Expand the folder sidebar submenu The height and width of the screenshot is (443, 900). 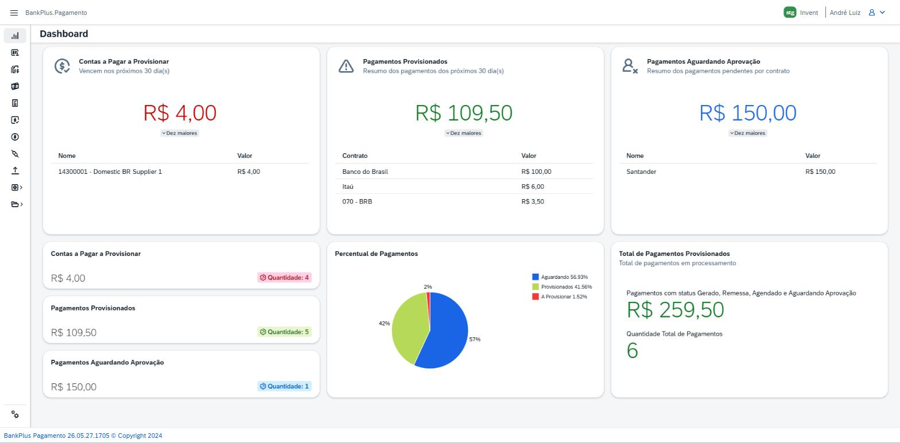click(17, 204)
